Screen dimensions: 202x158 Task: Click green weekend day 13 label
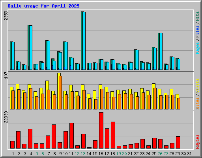pos(83,154)
